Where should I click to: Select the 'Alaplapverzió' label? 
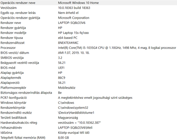point(10,83)
